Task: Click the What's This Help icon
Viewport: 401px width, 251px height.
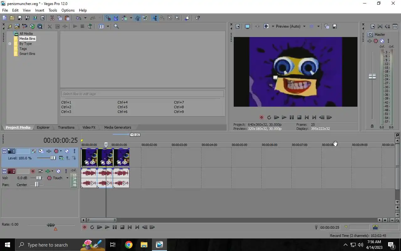Action: click(x=197, y=18)
